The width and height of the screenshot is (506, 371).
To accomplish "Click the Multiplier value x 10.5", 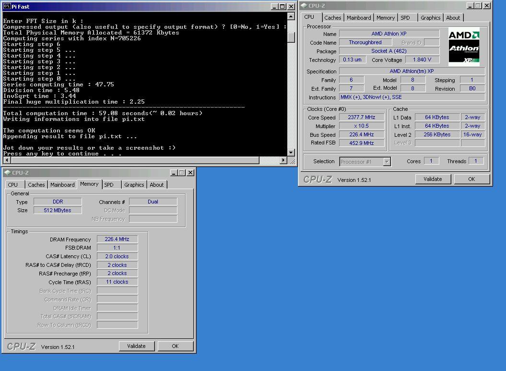I will (362, 126).
